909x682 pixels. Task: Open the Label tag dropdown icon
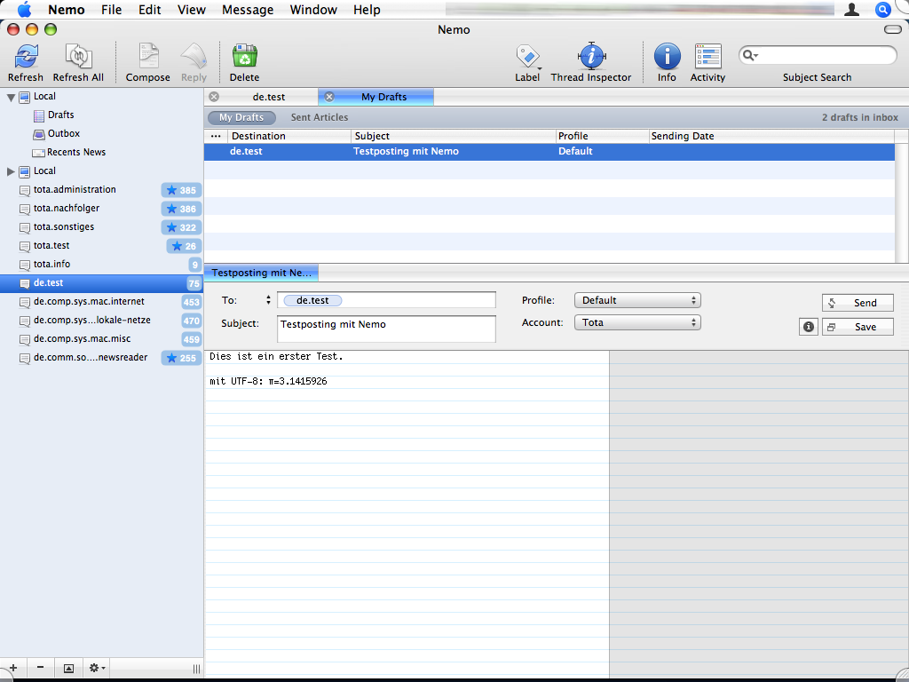(527, 57)
